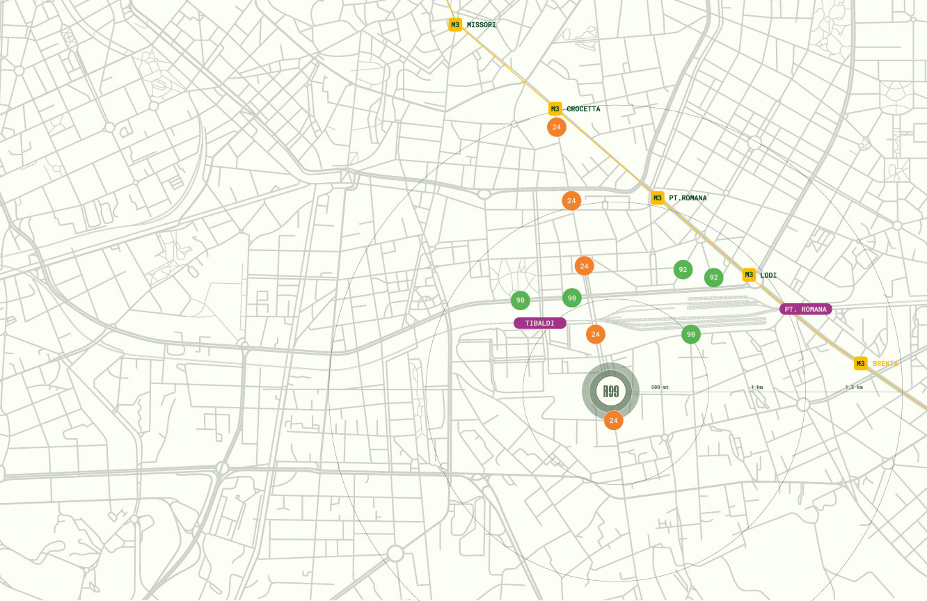This screenshot has height=601, width=927.
Task: Click the green 92 marker closest to Lodi
Action: coord(713,278)
